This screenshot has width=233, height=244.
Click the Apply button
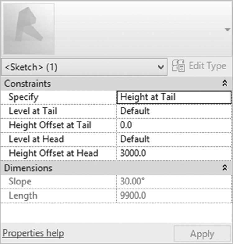click(x=202, y=234)
